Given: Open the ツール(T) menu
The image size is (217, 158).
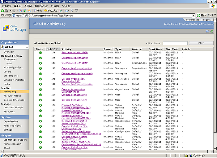Looking at the screenshot, I should [55, 6].
